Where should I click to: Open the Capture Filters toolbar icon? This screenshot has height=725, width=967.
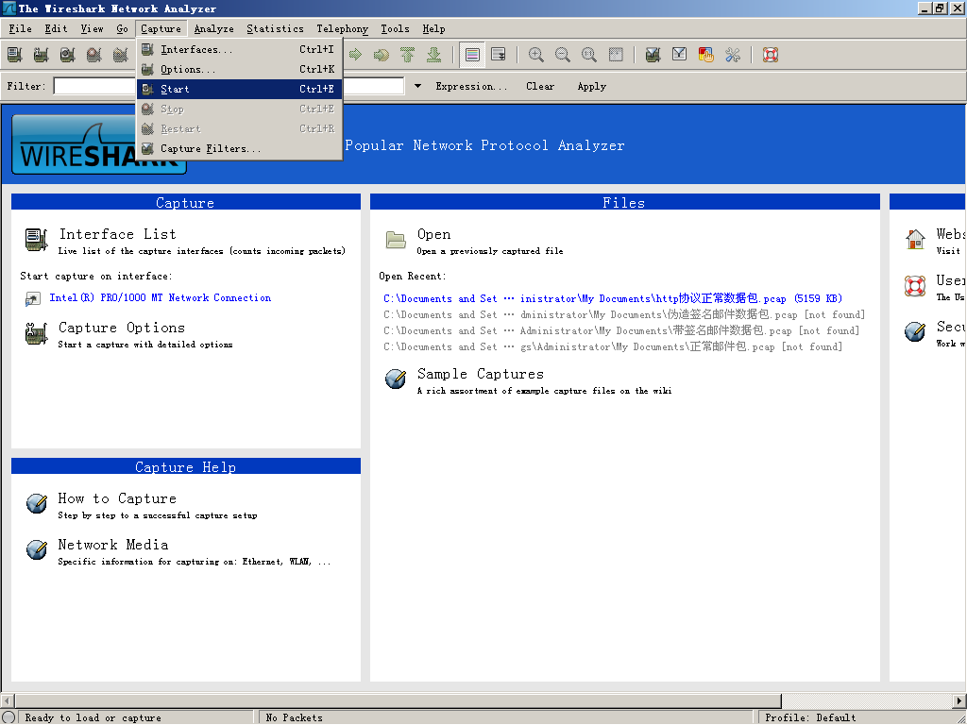[653, 55]
